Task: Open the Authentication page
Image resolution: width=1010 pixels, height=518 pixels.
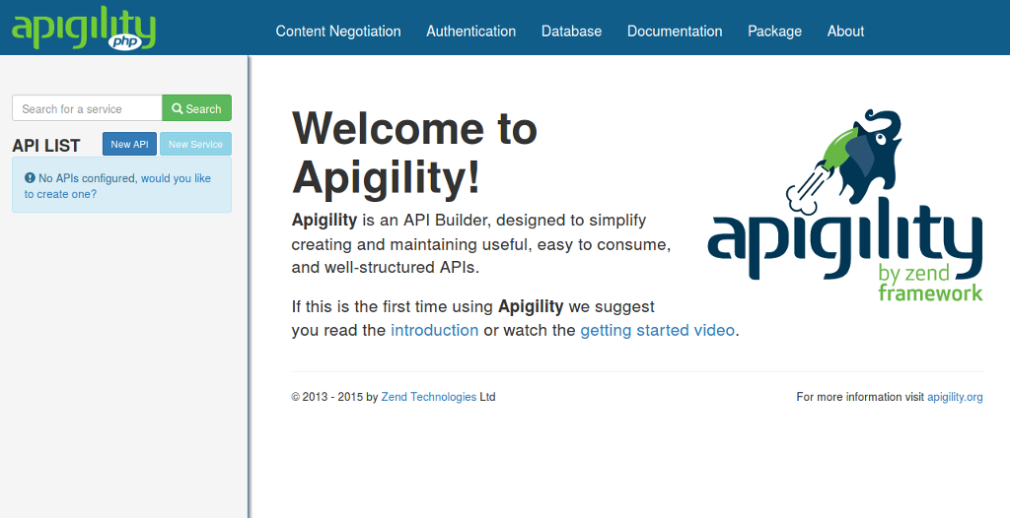Action: click(x=470, y=31)
